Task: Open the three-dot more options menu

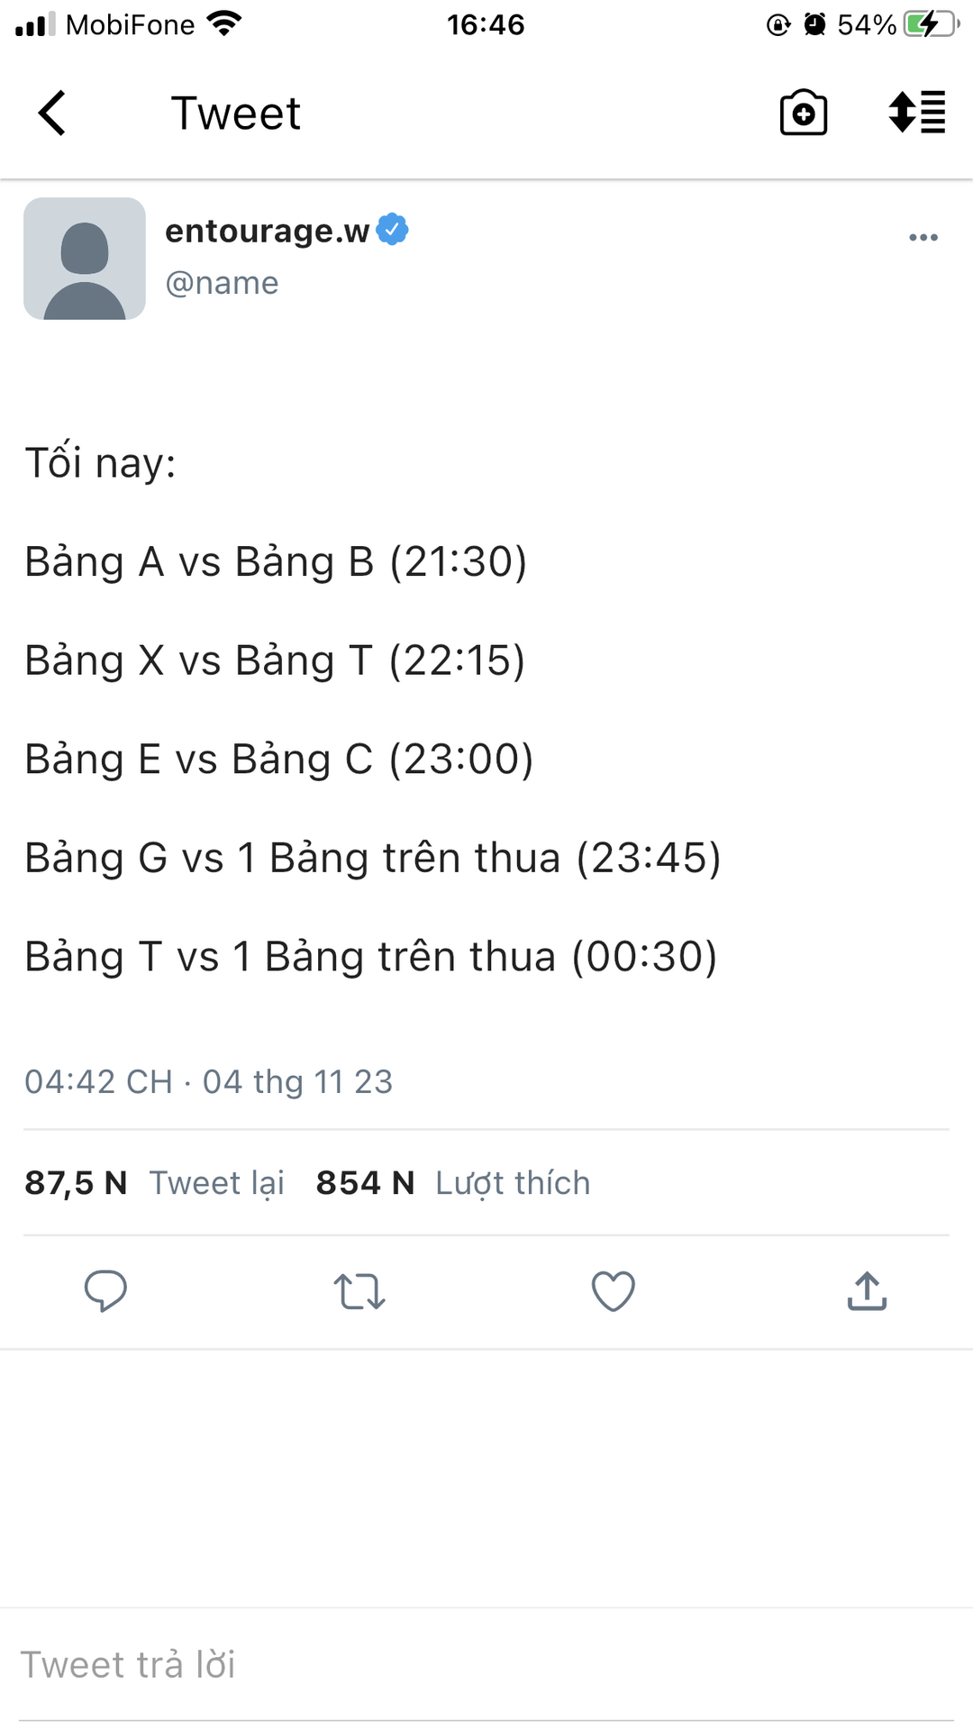Action: click(x=923, y=238)
